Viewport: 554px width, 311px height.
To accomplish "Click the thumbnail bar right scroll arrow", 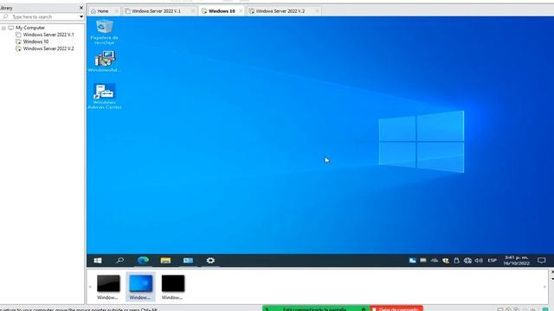I will (544, 287).
